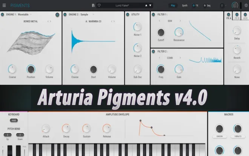Click the Reverb effect knob
This screenshot has width=249, height=156.
point(237,50)
